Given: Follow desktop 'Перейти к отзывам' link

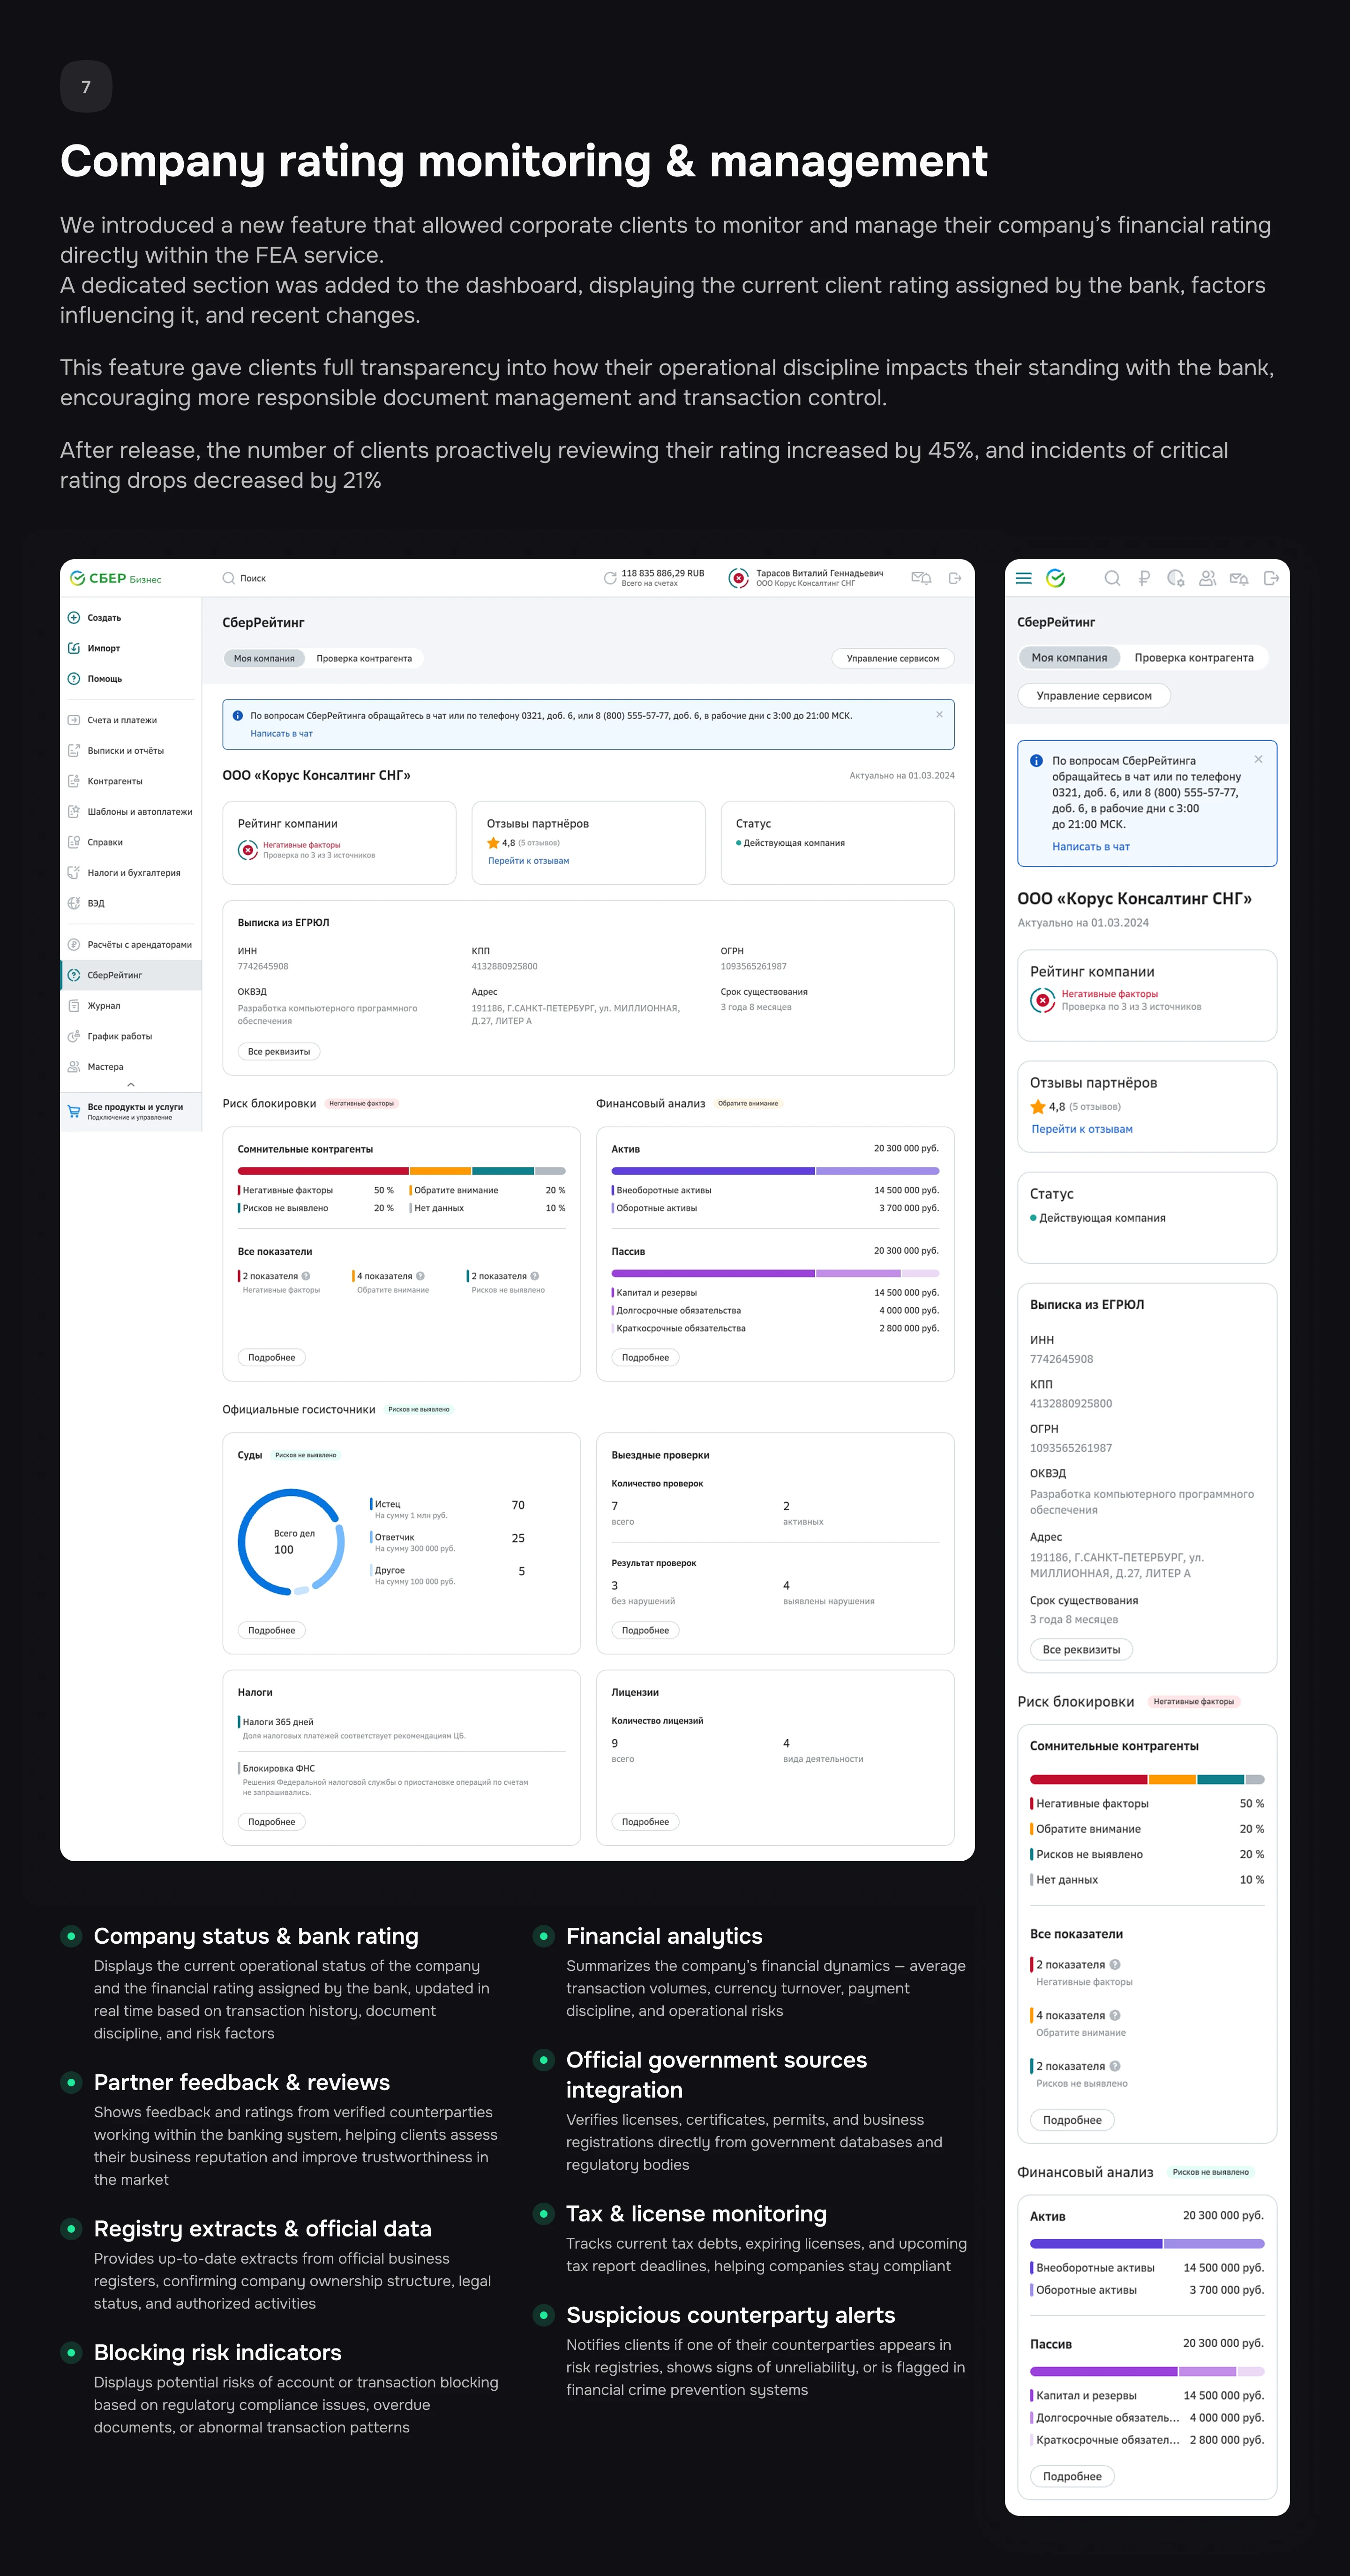Looking at the screenshot, I should click(x=529, y=860).
